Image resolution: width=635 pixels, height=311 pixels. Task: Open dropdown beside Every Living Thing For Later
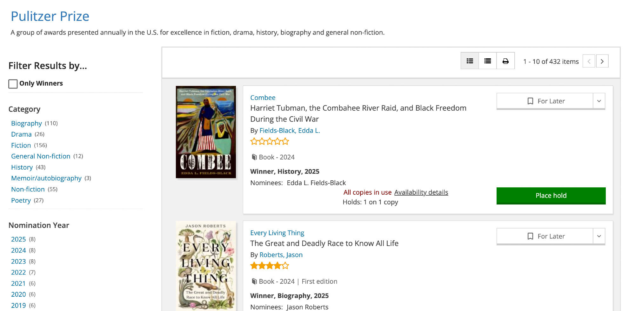tap(599, 236)
